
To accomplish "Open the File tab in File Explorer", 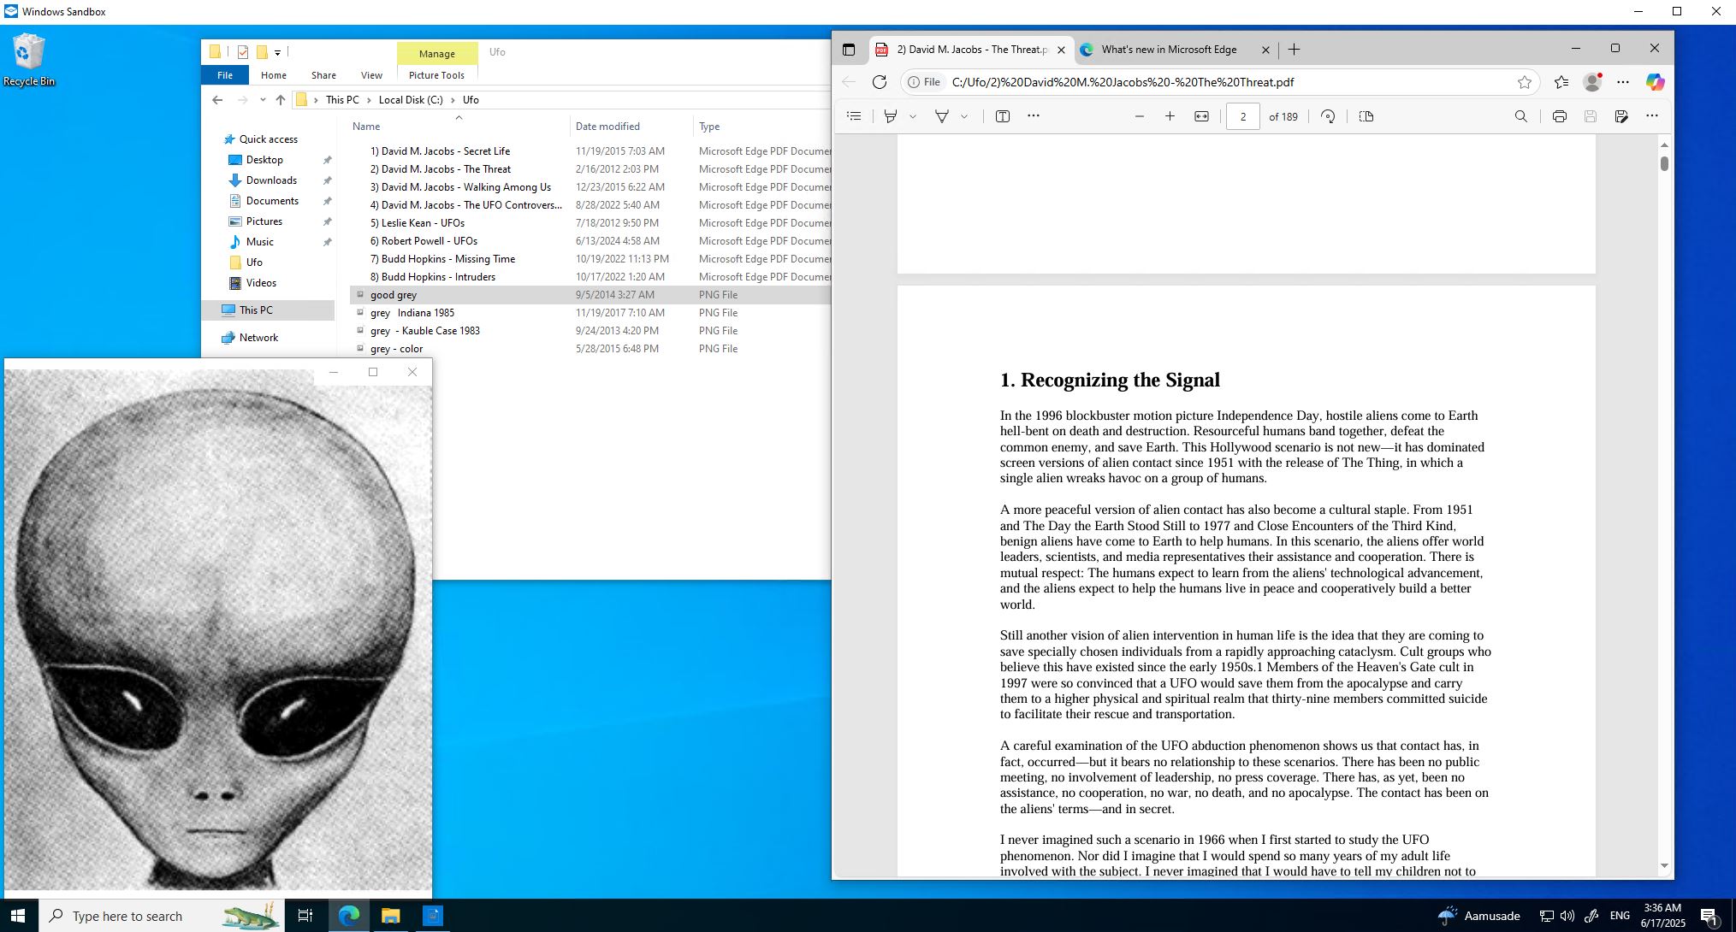I will 225,75.
